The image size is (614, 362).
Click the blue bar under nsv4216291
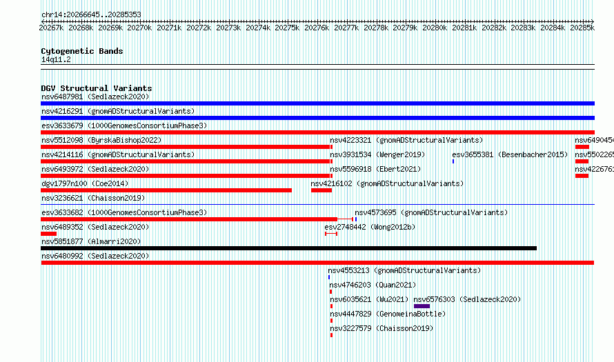(317, 118)
